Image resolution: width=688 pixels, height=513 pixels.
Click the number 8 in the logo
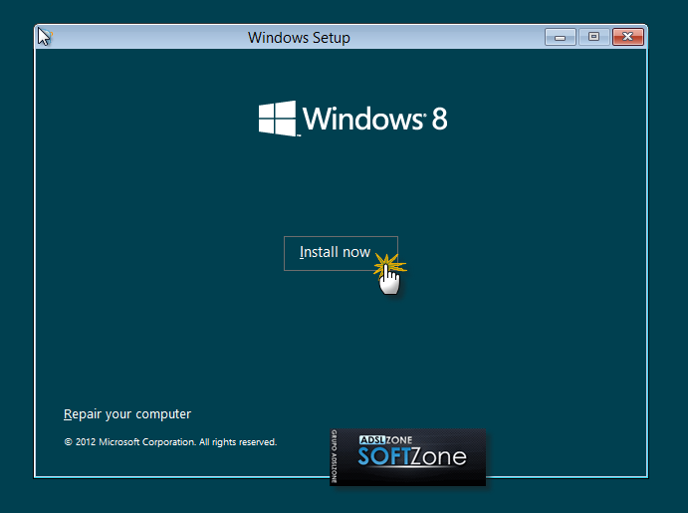[439, 120]
